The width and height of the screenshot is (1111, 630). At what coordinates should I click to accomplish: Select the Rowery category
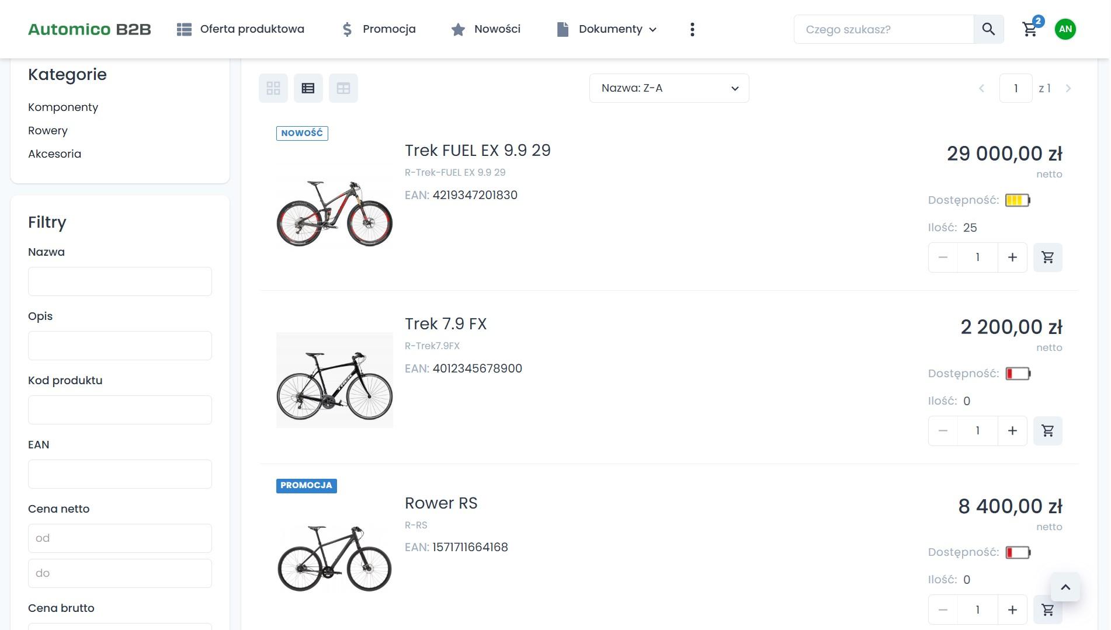coord(48,130)
